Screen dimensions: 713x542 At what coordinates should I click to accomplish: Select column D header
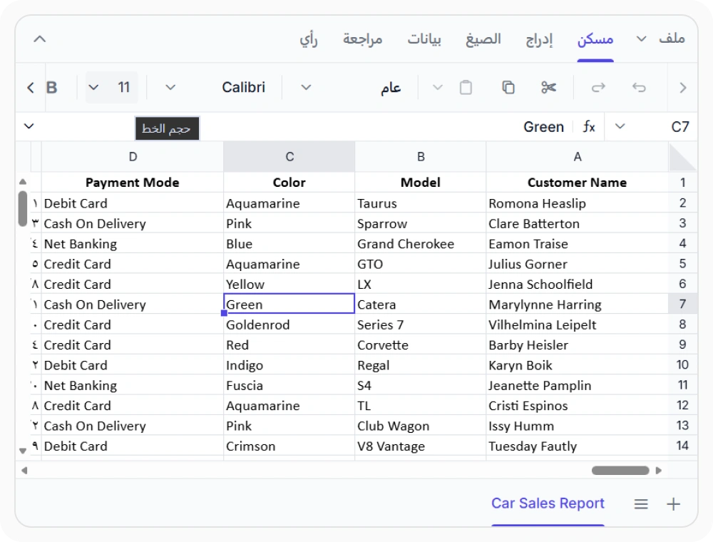tap(133, 156)
